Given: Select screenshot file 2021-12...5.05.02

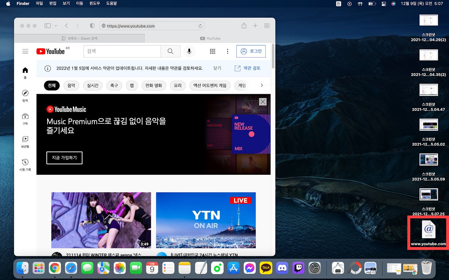Looking at the screenshot, I should 429,132.
